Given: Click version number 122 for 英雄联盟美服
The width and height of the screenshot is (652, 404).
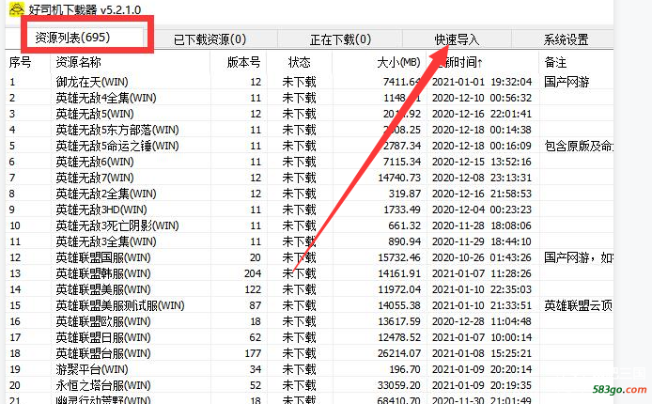Looking at the screenshot, I should coord(253,289).
